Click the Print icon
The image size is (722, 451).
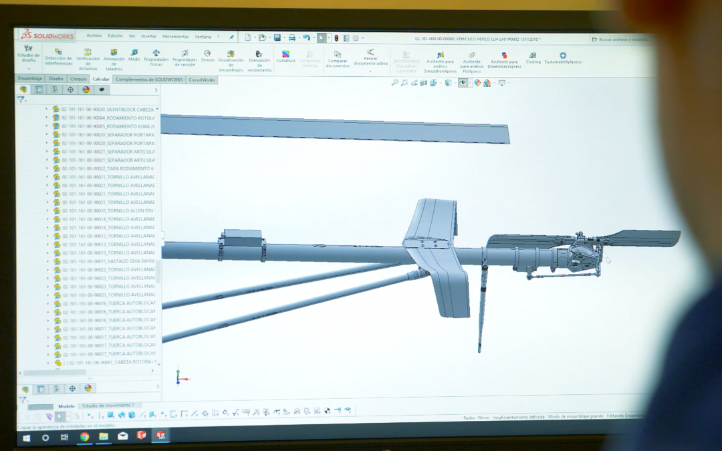[x=291, y=37]
